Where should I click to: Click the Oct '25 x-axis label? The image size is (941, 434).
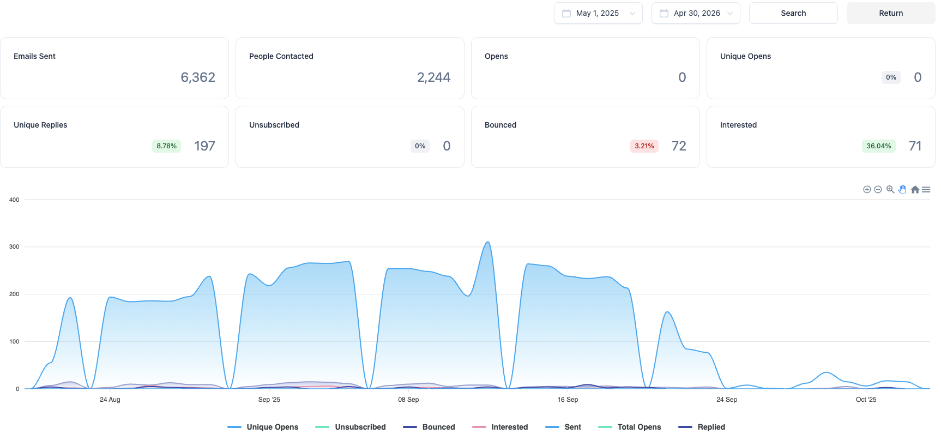866,400
